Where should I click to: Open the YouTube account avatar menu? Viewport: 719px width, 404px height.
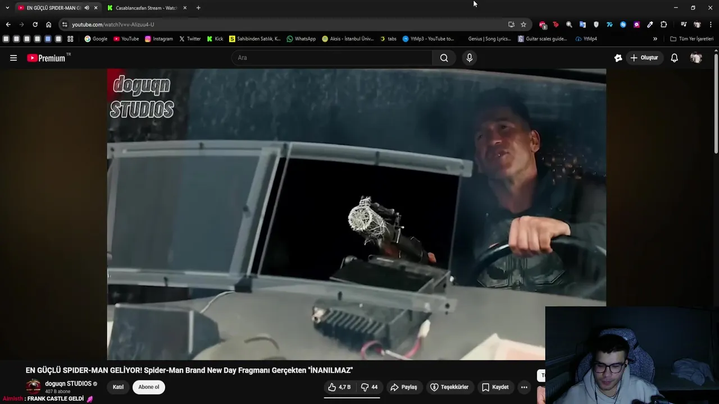[x=696, y=58]
